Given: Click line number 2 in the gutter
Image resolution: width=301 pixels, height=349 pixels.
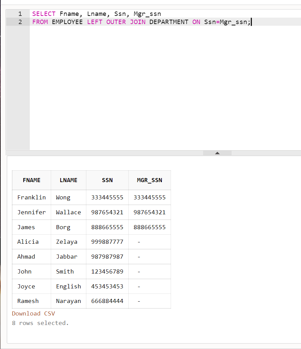Looking at the screenshot, I should click(20, 22).
